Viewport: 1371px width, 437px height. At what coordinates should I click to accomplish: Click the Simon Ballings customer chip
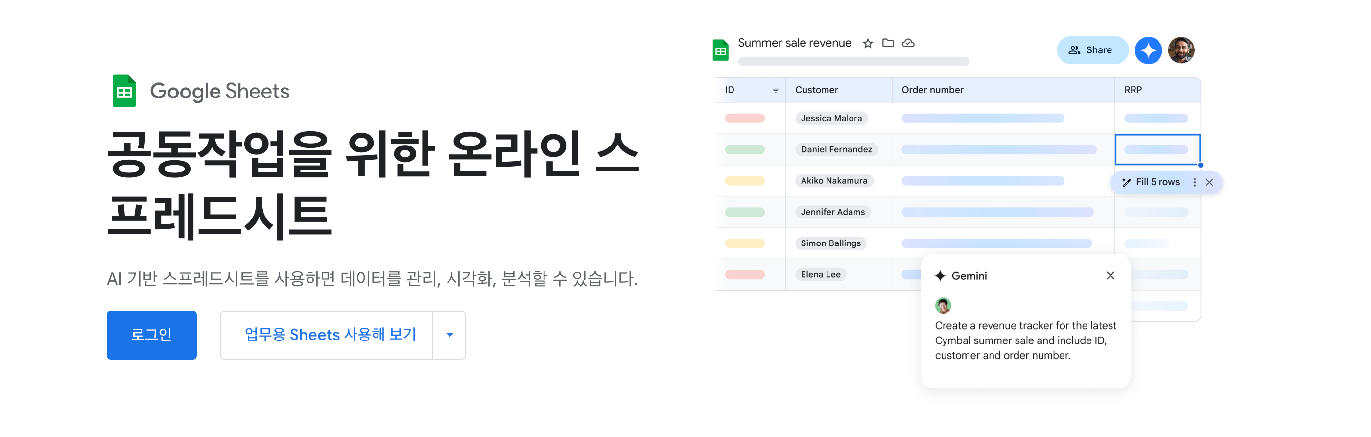pos(830,244)
